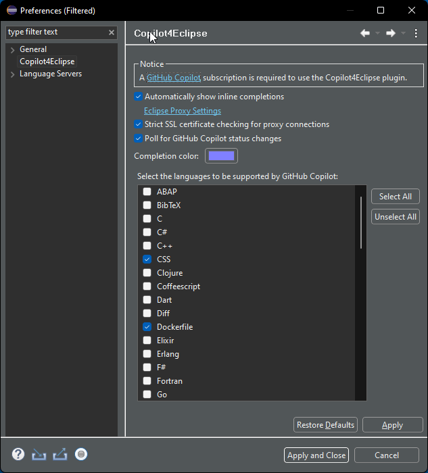This screenshot has height=473, width=428.
Task: Check the C# language checkbox
Action: pos(147,232)
